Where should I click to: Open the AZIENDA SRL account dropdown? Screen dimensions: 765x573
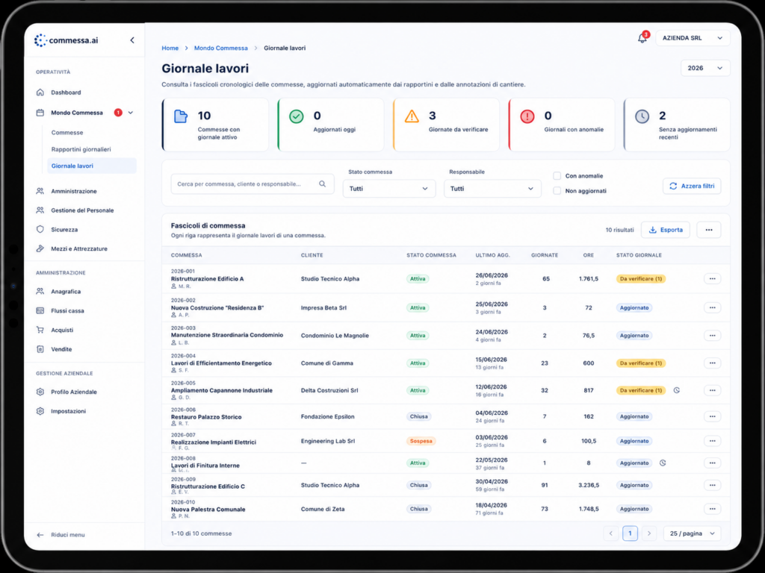pyautogui.click(x=693, y=38)
